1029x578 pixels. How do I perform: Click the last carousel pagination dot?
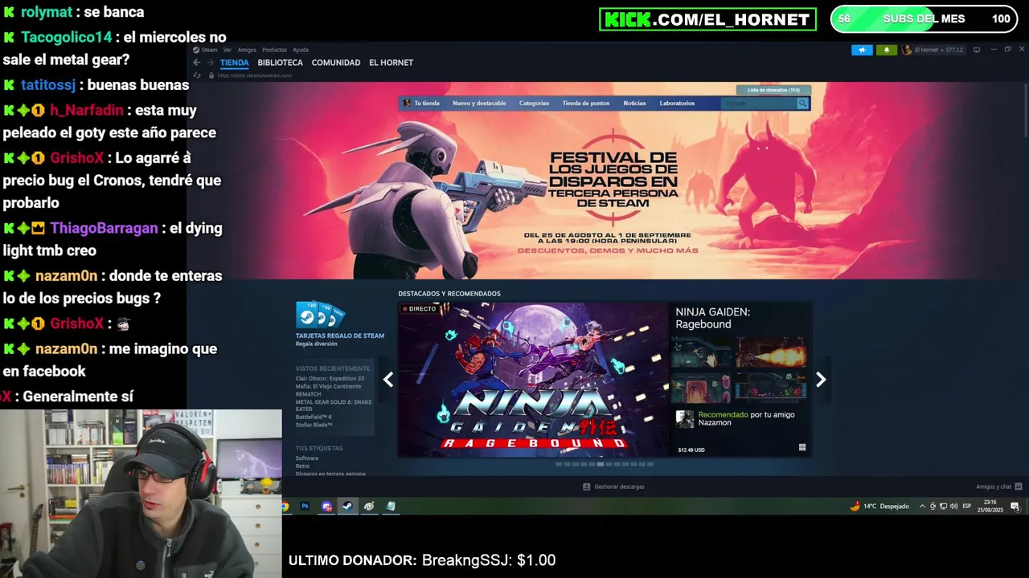point(650,464)
